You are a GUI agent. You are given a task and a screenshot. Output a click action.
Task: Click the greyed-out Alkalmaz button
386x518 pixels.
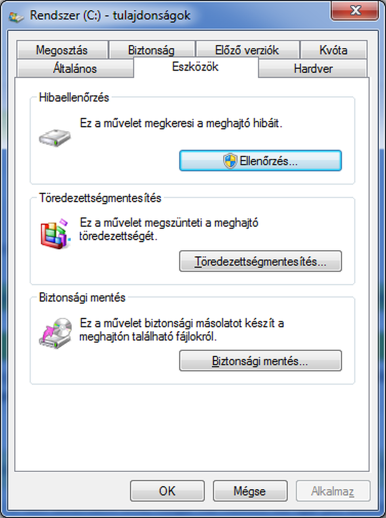(x=333, y=491)
